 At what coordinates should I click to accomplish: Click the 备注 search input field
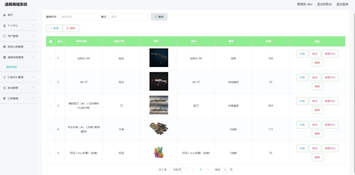coord(129,17)
